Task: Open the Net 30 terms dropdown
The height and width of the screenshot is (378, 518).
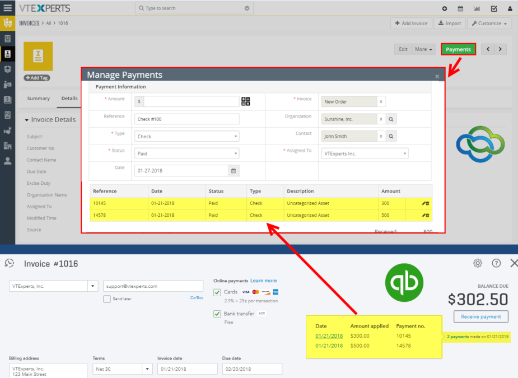Action: pos(147,368)
